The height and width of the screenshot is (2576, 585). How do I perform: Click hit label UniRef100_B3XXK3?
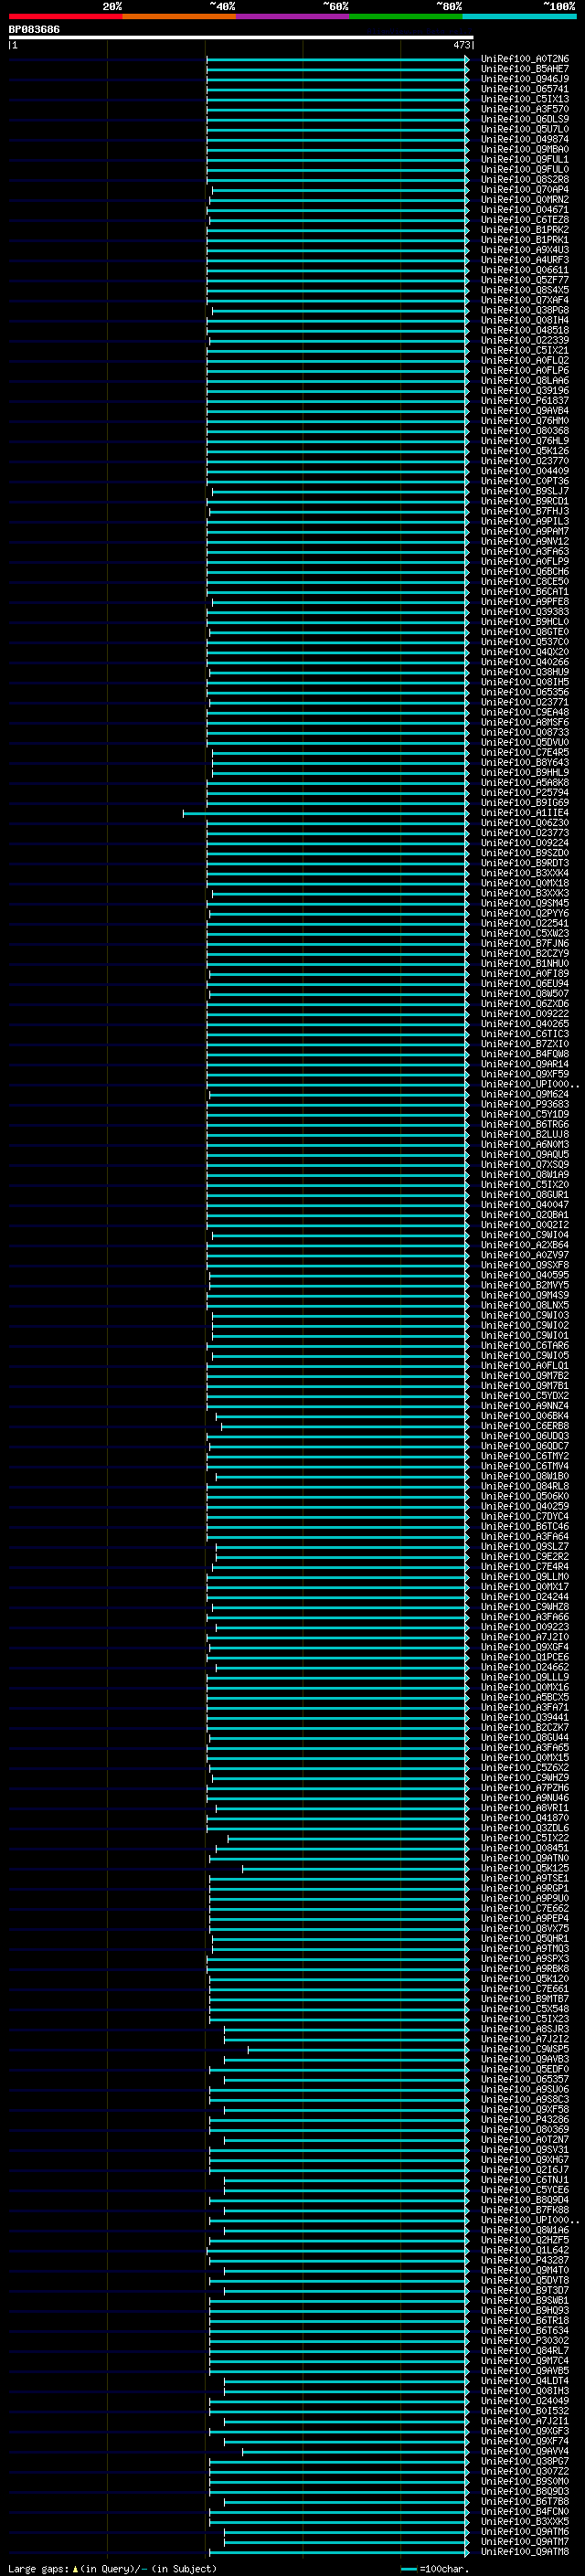[x=524, y=893]
